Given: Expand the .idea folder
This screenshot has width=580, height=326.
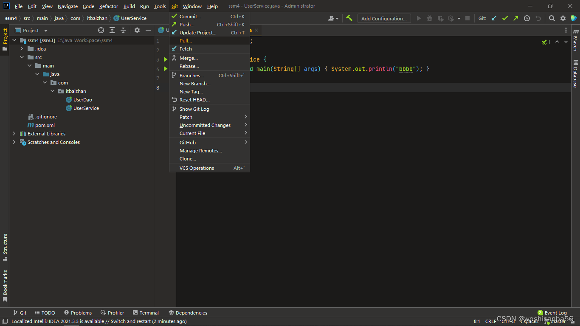Looking at the screenshot, I should pyautogui.click(x=22, y=49).
